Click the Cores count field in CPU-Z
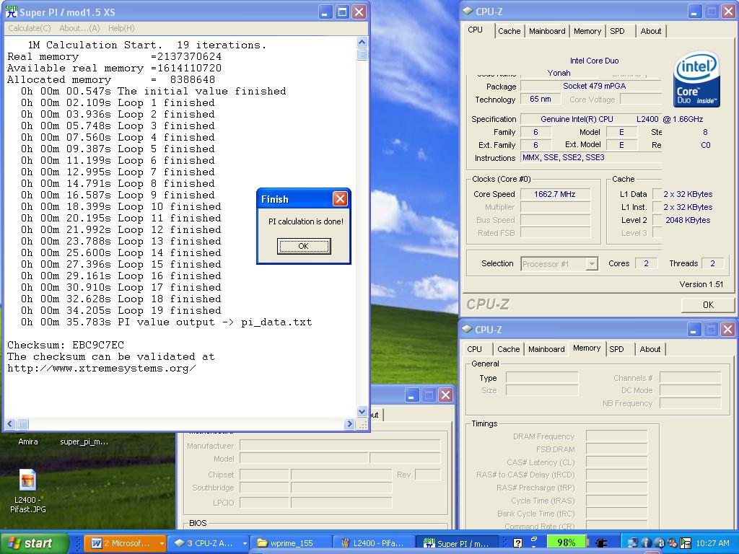739x554 pixels. pos(646,263)
